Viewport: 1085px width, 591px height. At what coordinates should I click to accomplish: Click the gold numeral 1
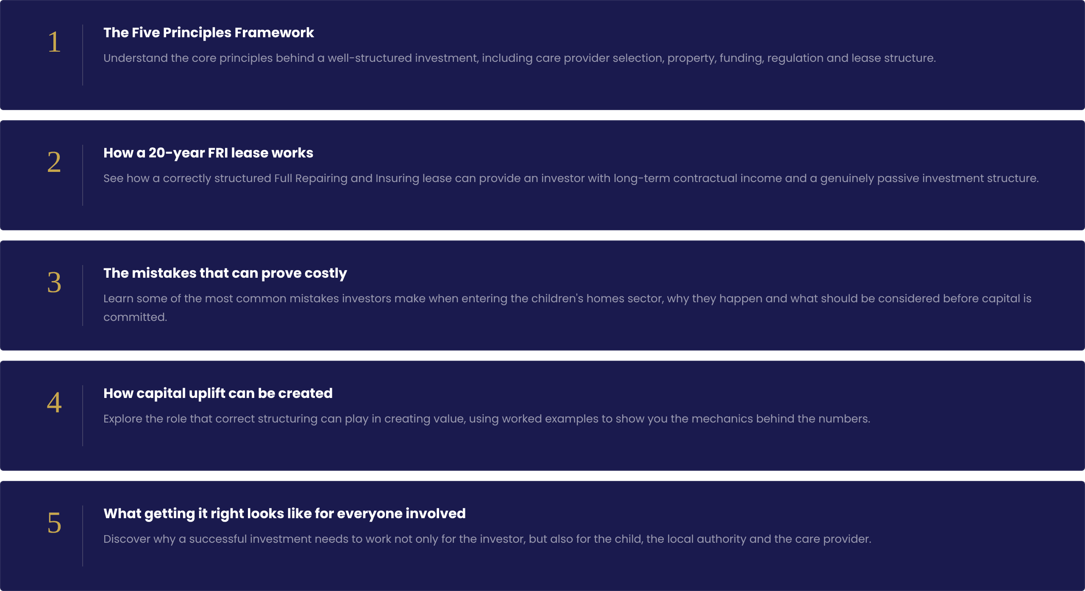54,42
